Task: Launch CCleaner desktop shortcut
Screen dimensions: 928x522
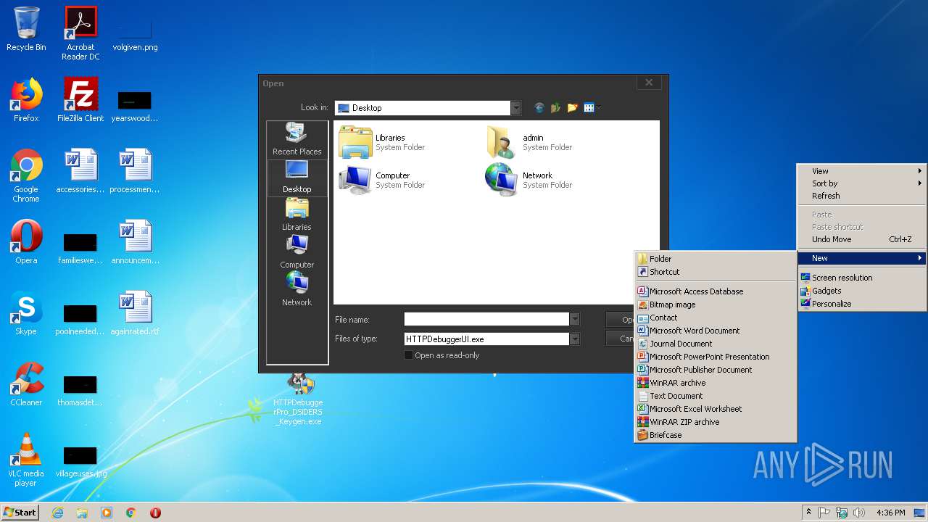Action: [x=26, y=384]
